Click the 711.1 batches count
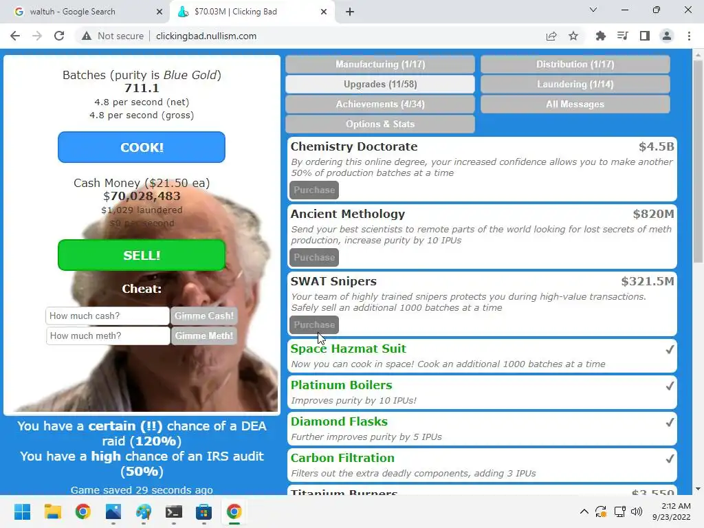This screenshot has width=704, height=528. (142, 88)
